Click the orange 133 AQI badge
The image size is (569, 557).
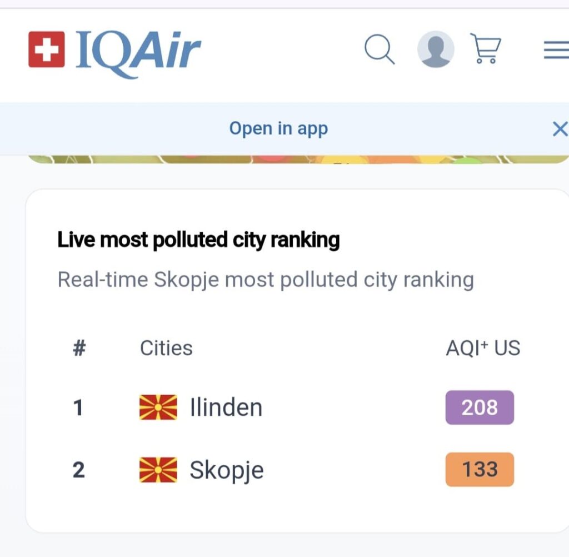[480, 470]
